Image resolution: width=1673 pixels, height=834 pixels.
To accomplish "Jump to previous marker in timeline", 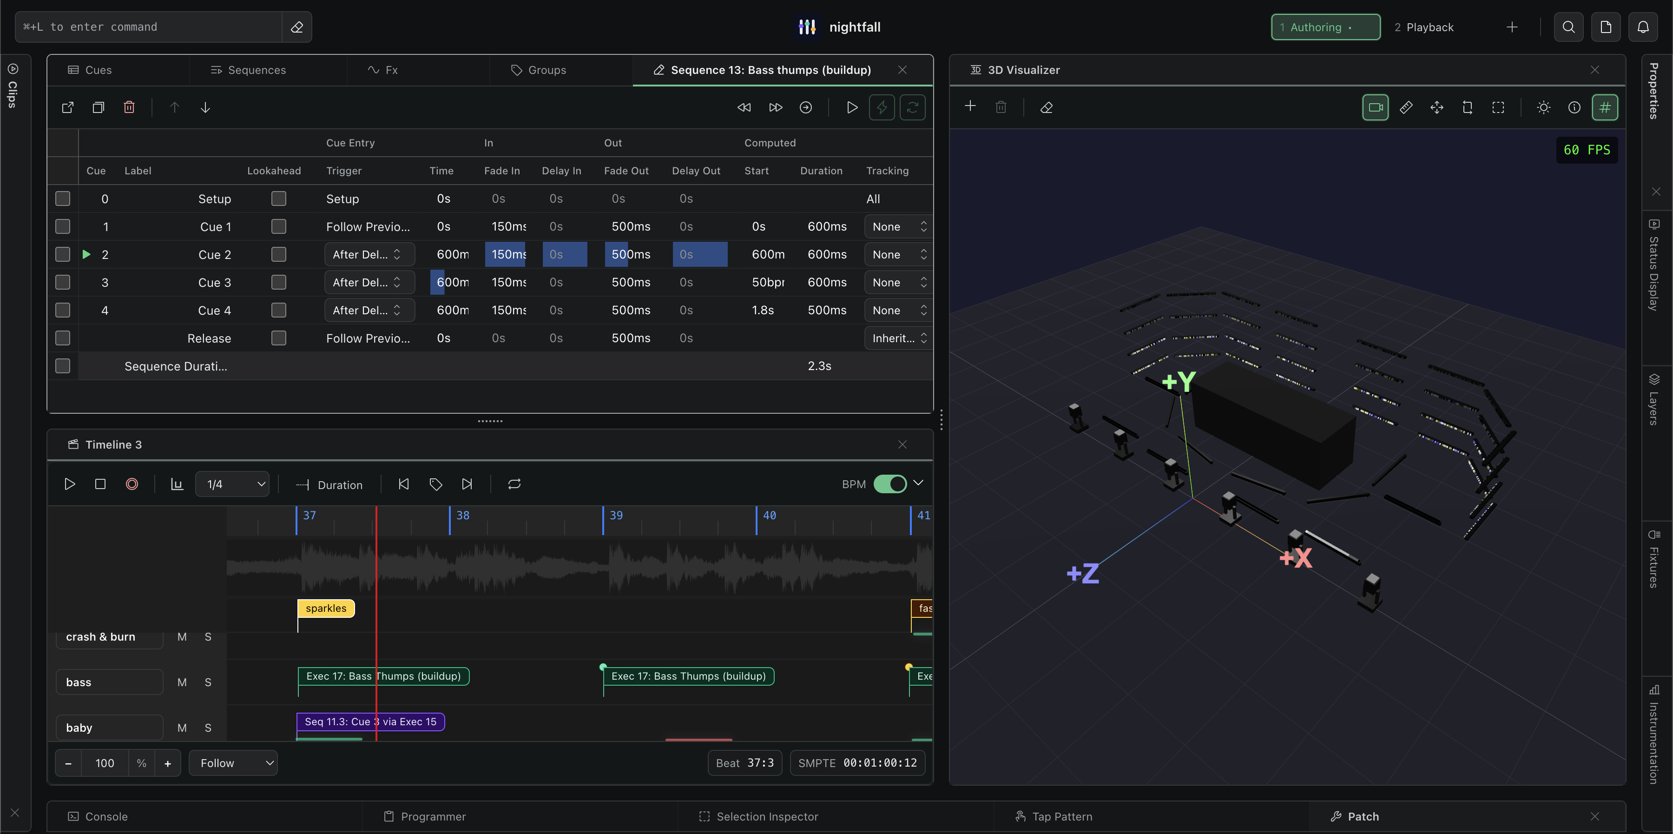I will point(404,484).
